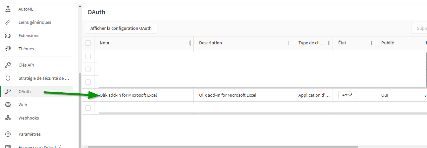Click the security strategy shield icon
Viewport: 427px width, 148px height.
8,78
